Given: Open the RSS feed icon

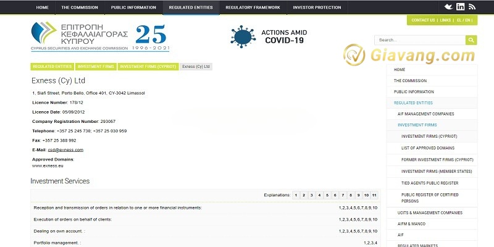Looking at the screenshot, I should 472,7.
